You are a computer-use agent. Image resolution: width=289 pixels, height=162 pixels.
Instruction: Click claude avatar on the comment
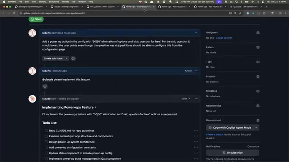pos(33,99)
